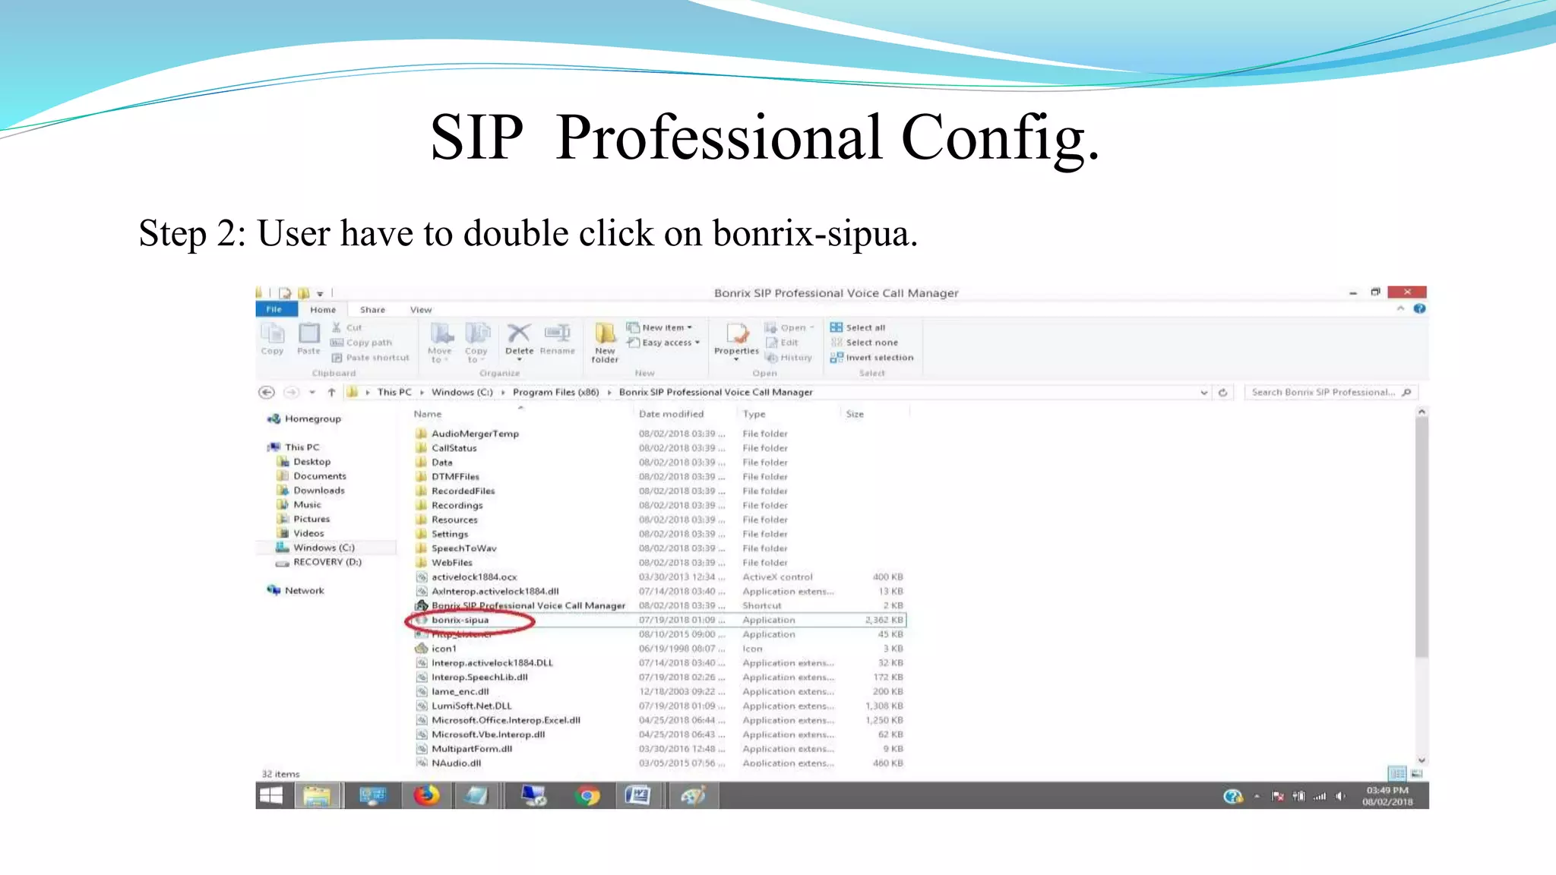
Task: Click Select none
Action: coord(865,343)
